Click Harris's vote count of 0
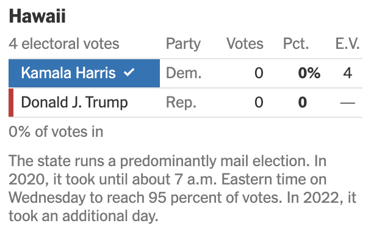This screenshot has width=371, height=226. click(x=259, y=73)
